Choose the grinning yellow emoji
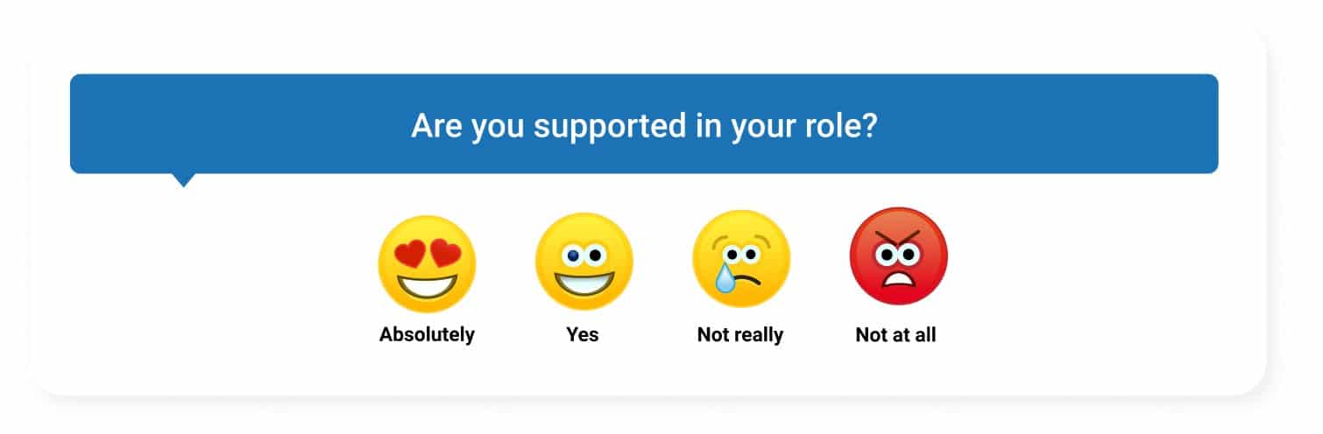 584,262
